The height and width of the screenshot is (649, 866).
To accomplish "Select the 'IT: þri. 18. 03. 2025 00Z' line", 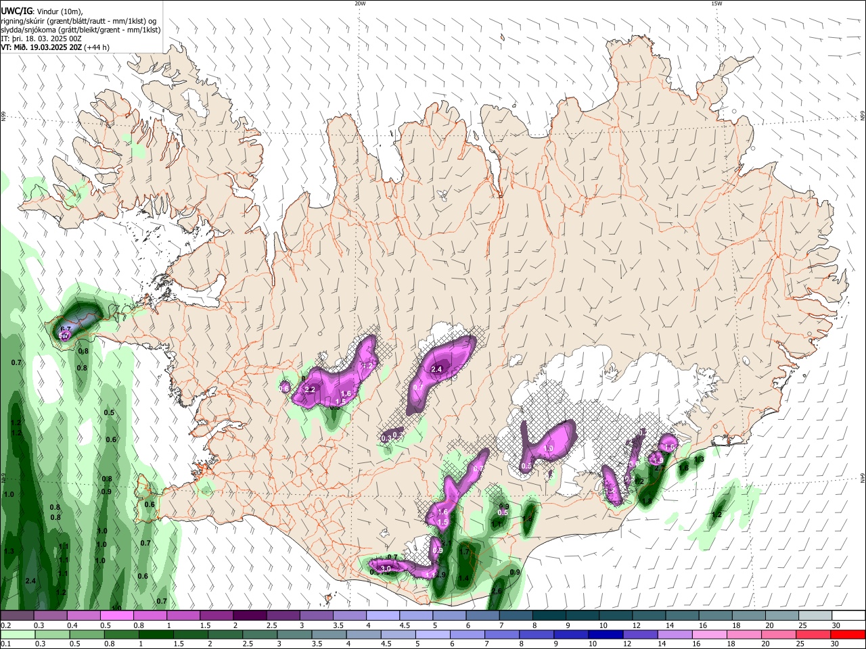I will tap(41, 39).
